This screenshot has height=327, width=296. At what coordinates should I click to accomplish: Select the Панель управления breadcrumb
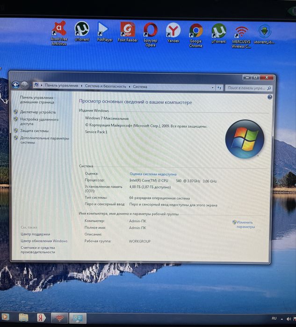point(62,85)
